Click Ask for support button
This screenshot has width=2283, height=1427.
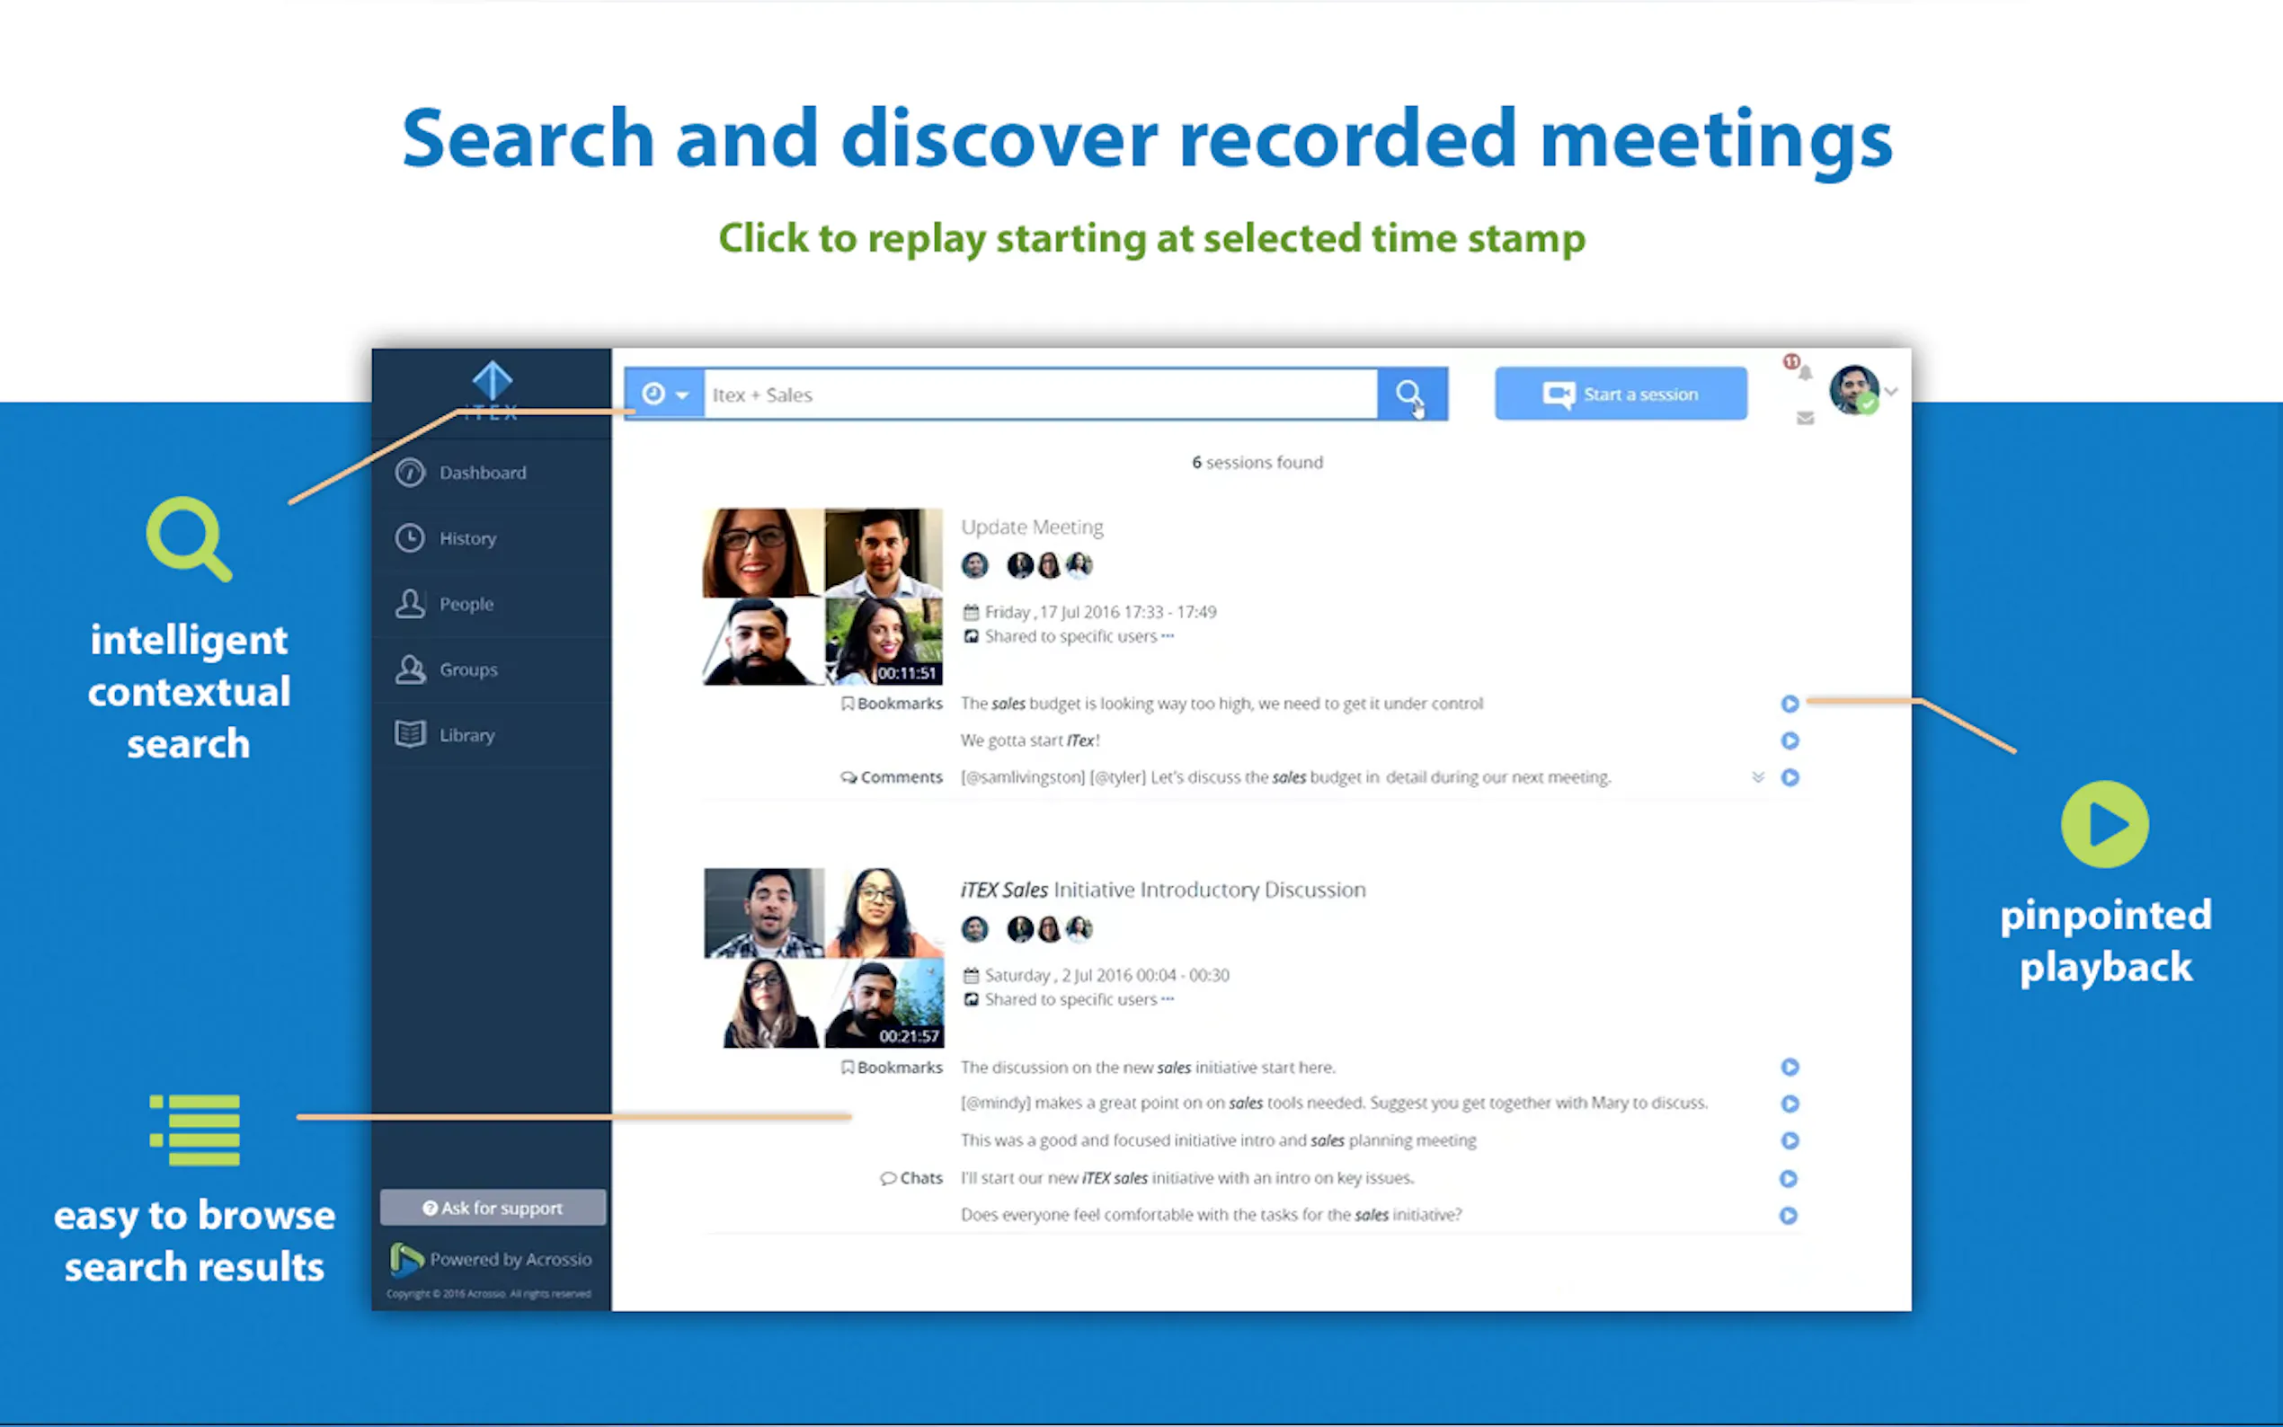point(493,1208)
